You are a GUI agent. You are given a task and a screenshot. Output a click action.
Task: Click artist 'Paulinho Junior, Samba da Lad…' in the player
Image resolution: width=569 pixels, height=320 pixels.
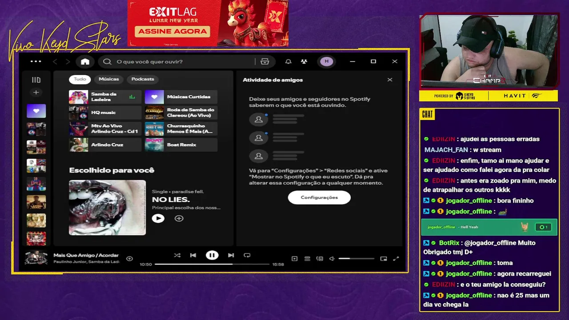[86, 262]
